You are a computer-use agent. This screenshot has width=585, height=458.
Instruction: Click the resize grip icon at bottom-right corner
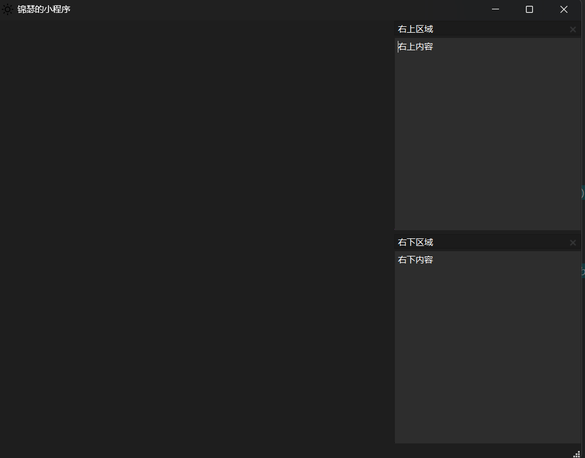click(577, 453)
